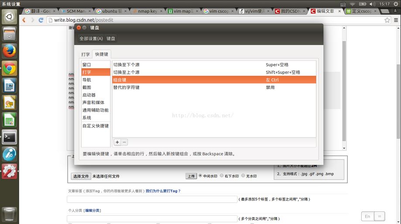Open LibreOffice Draw dock icon
The width and height of the screenshot is (401, 224).
pos(10,103)
